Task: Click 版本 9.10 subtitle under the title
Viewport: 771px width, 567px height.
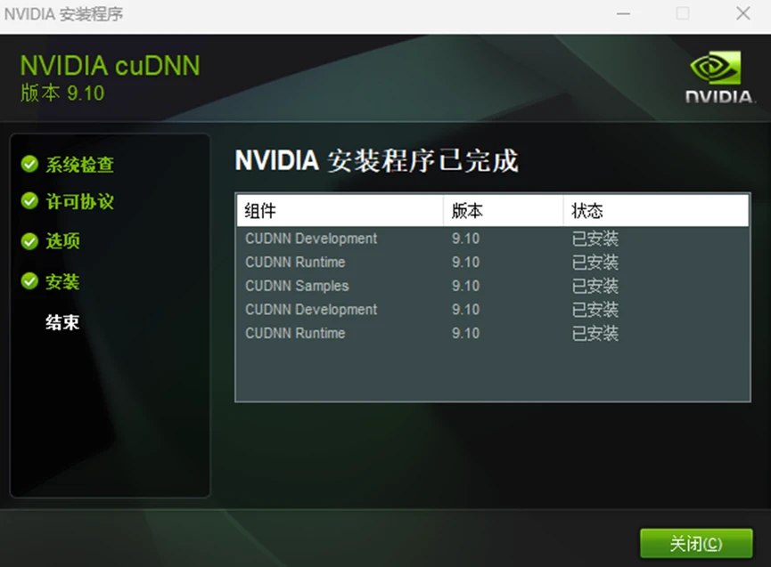Action: pyautogui.click(x=62, y=93)
